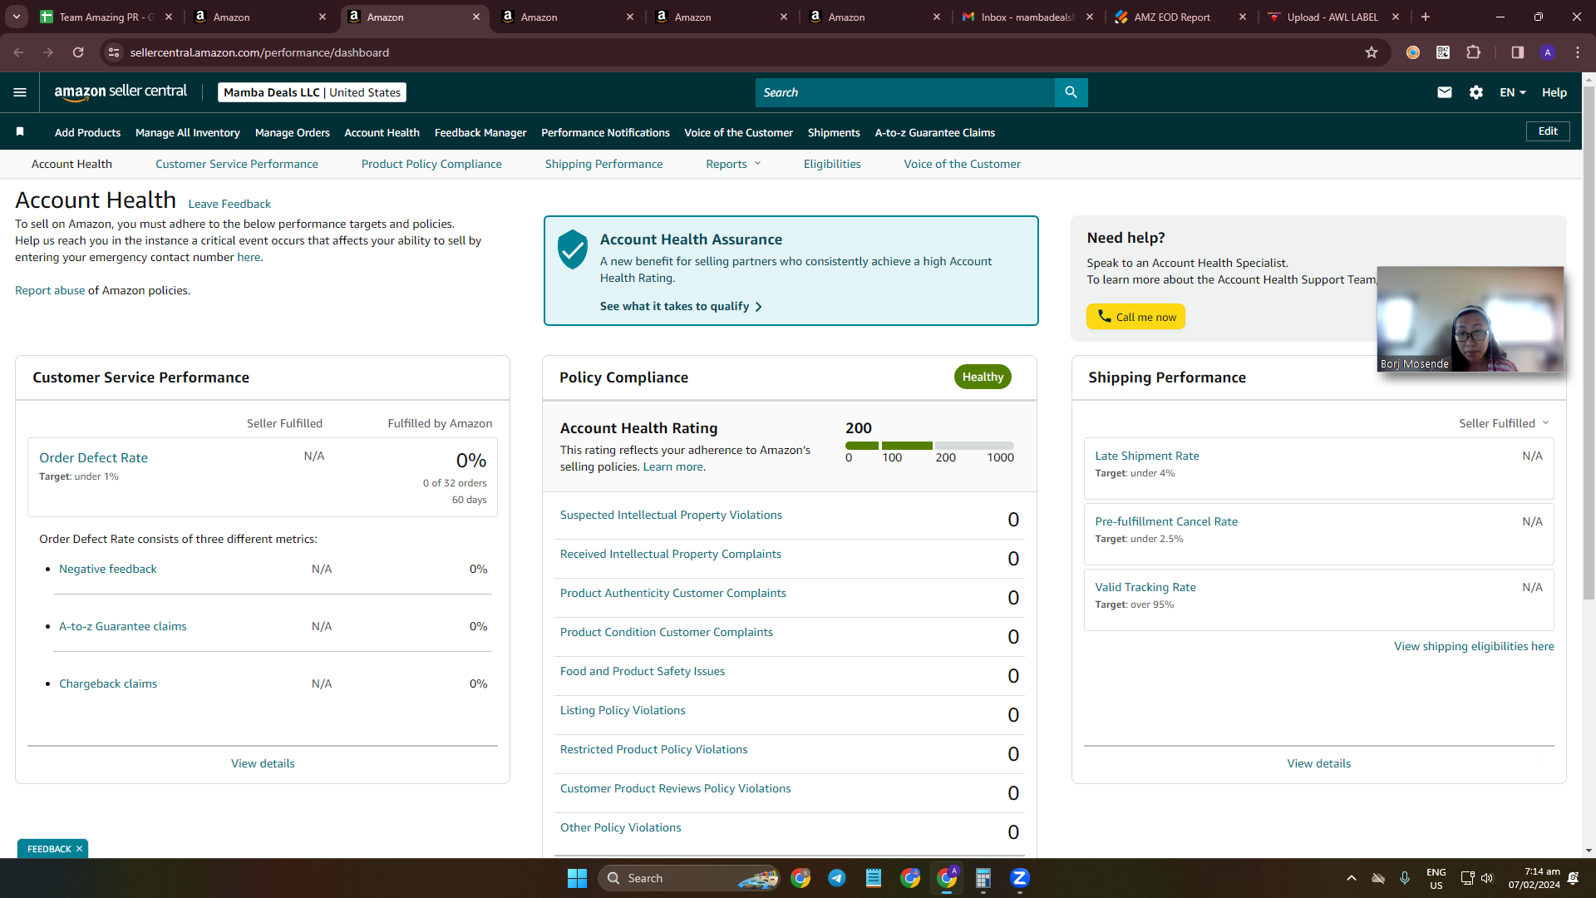
Task: Open Chrome side panel icon
Action: pyautogui.click(x=1518, y=52)
